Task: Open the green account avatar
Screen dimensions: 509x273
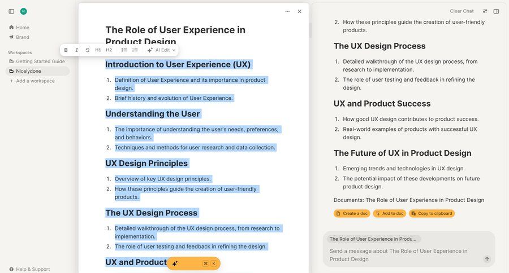Action: tap(23, 11)
